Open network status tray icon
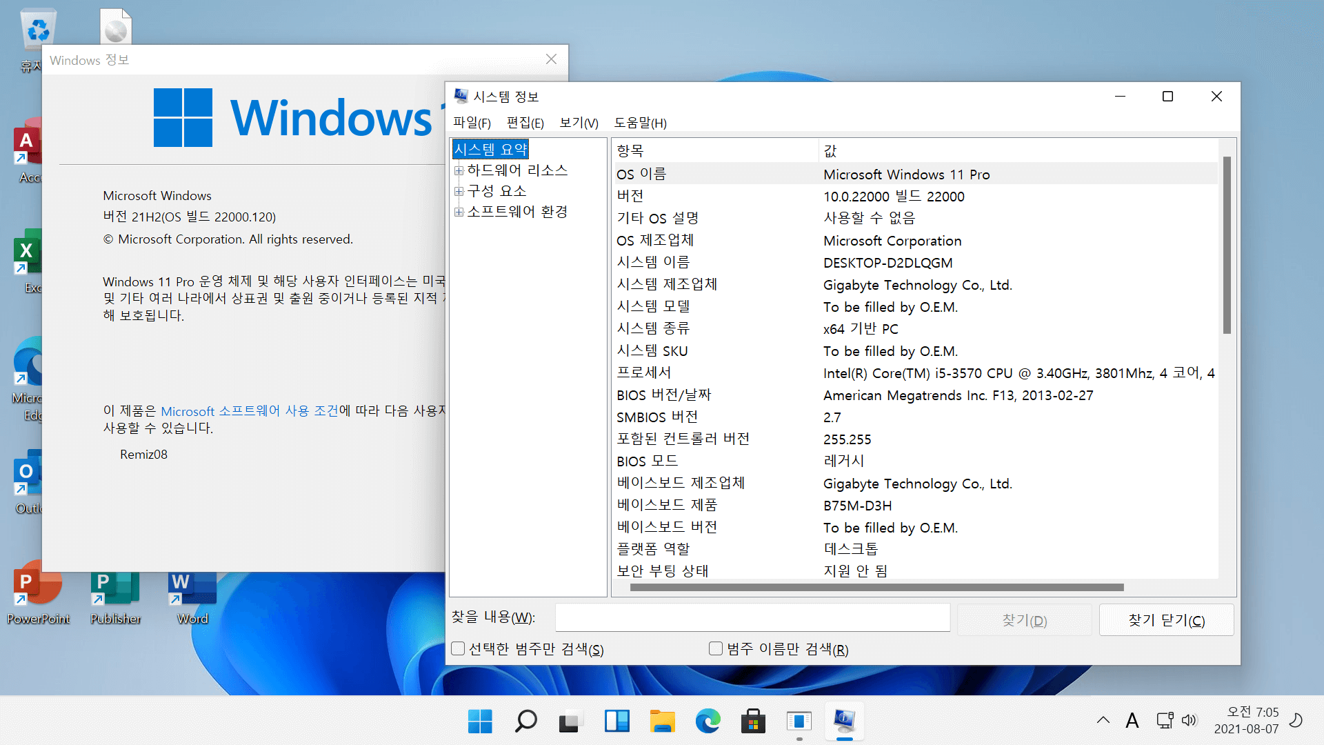1324x745 pixels. coord(1165,721)
